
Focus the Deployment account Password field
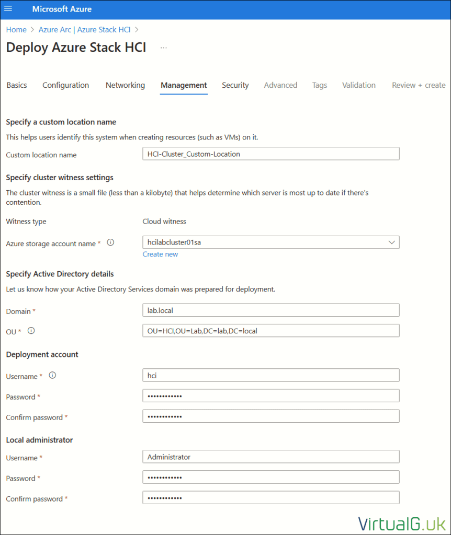[x=271, y=396]
